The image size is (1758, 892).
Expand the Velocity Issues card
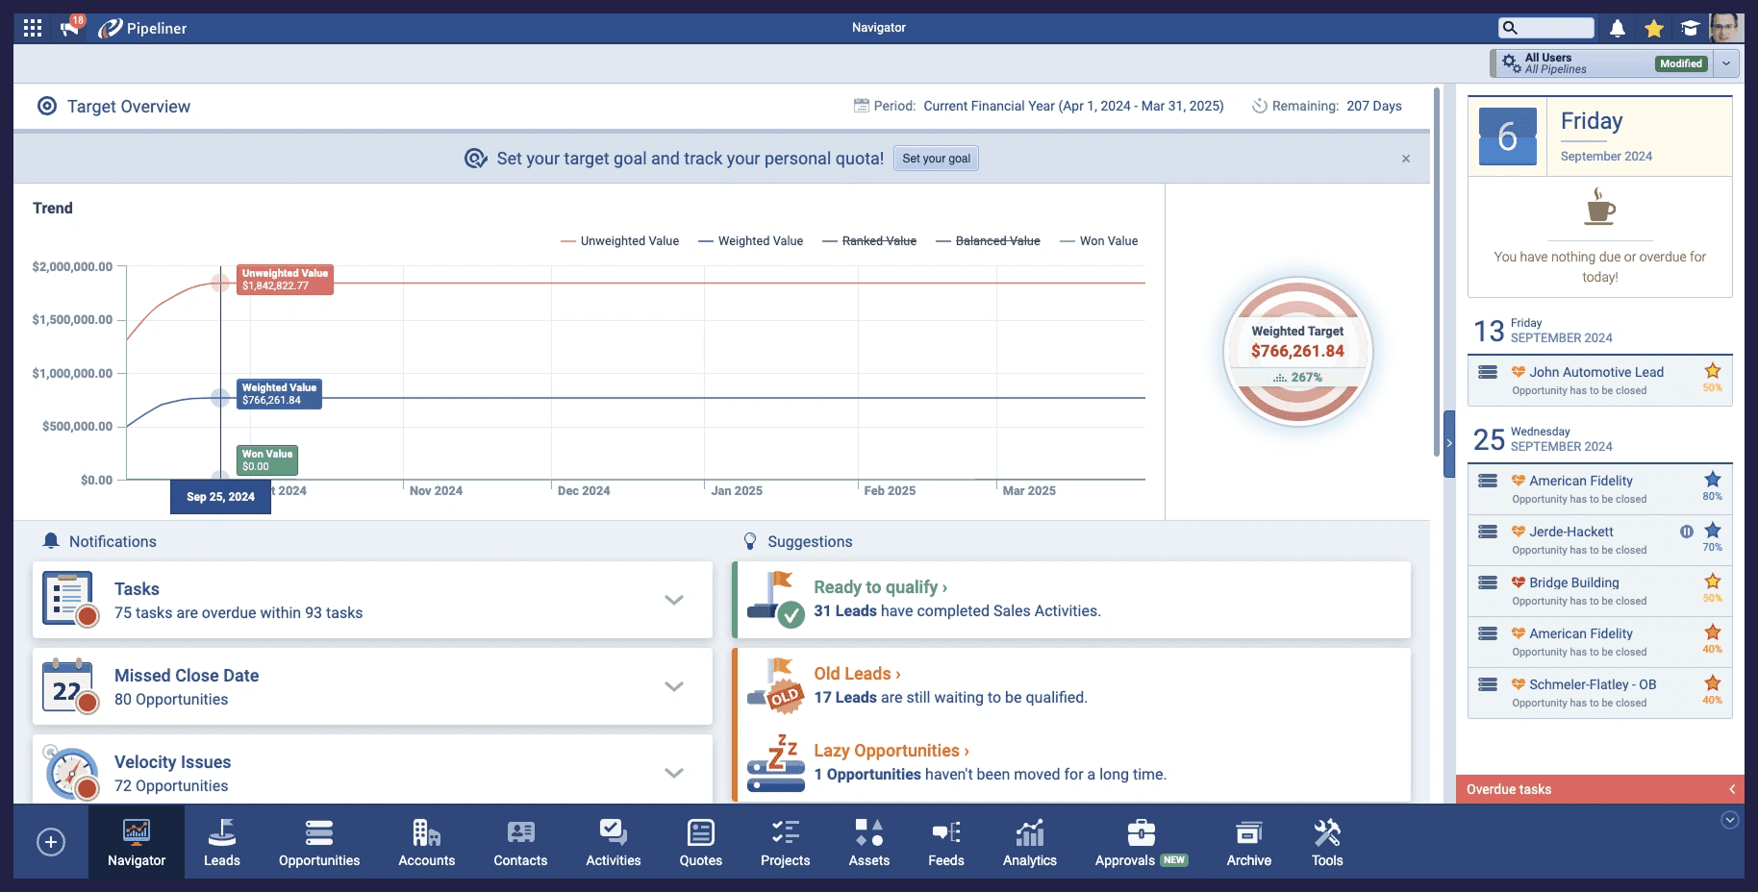pyautogui.click(x=674, y=773)
